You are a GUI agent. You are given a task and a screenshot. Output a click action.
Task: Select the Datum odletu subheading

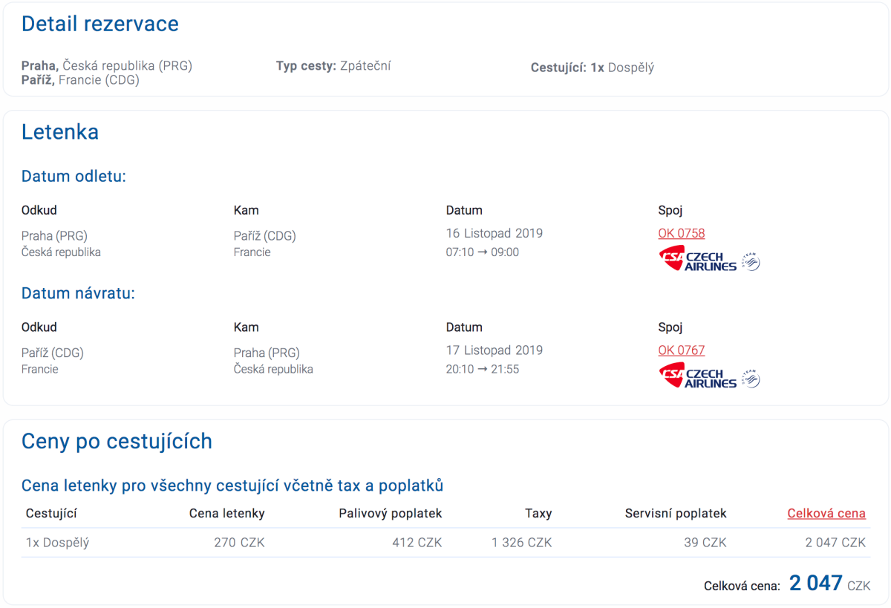pos(74,177)
